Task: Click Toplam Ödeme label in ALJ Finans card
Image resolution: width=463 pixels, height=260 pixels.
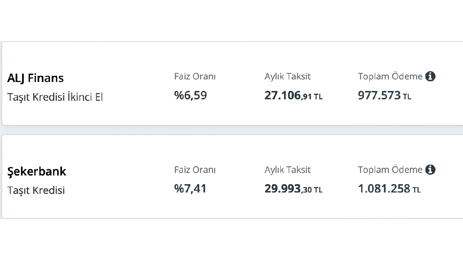Action: (390, 76)
